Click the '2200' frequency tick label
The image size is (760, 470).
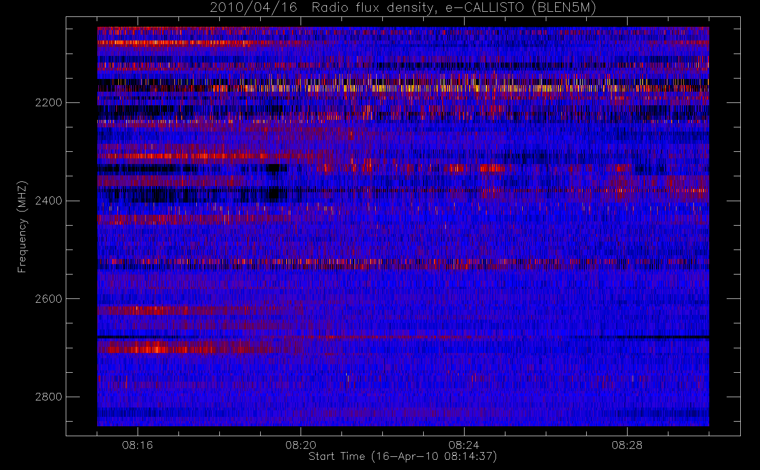[48, 102]
